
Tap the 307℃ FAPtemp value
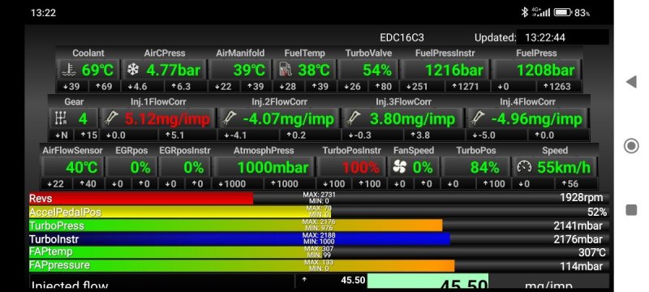point(592,252)
